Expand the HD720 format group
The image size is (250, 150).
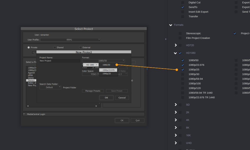tap(176, 45)
